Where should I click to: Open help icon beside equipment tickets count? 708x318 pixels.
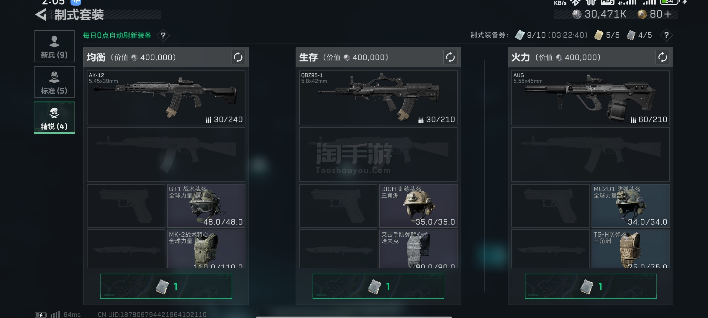(666, 35)
